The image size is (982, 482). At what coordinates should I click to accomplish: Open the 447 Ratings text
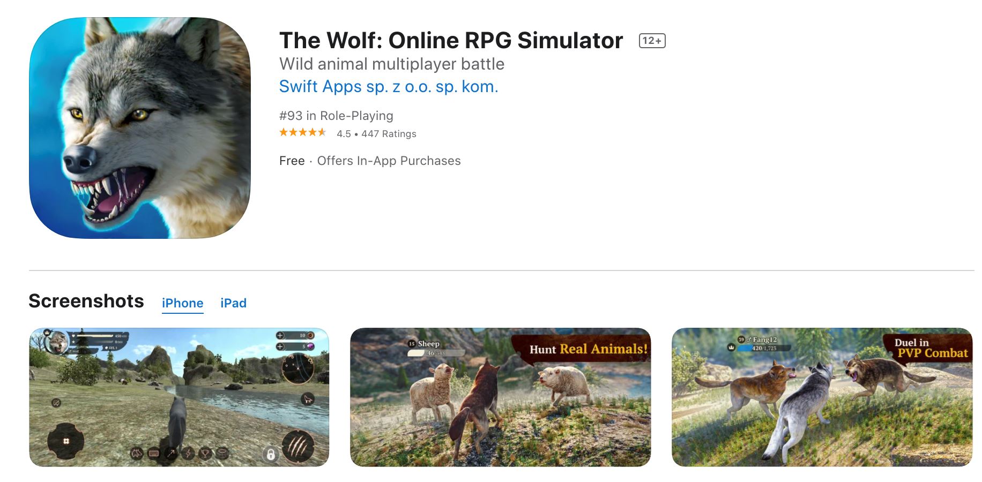[x=389, y=134]
